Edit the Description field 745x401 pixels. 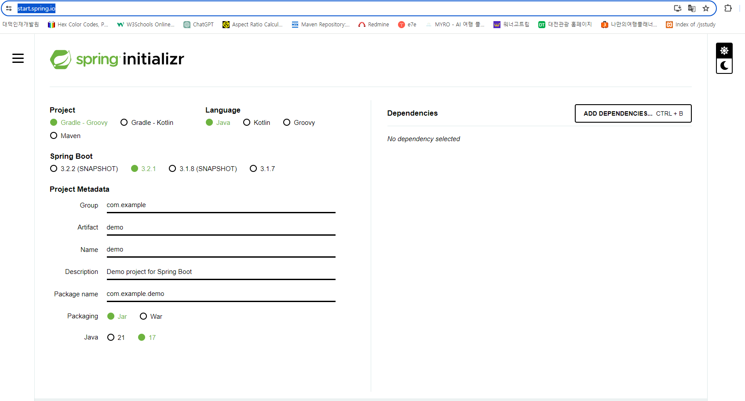coord(221,272)
